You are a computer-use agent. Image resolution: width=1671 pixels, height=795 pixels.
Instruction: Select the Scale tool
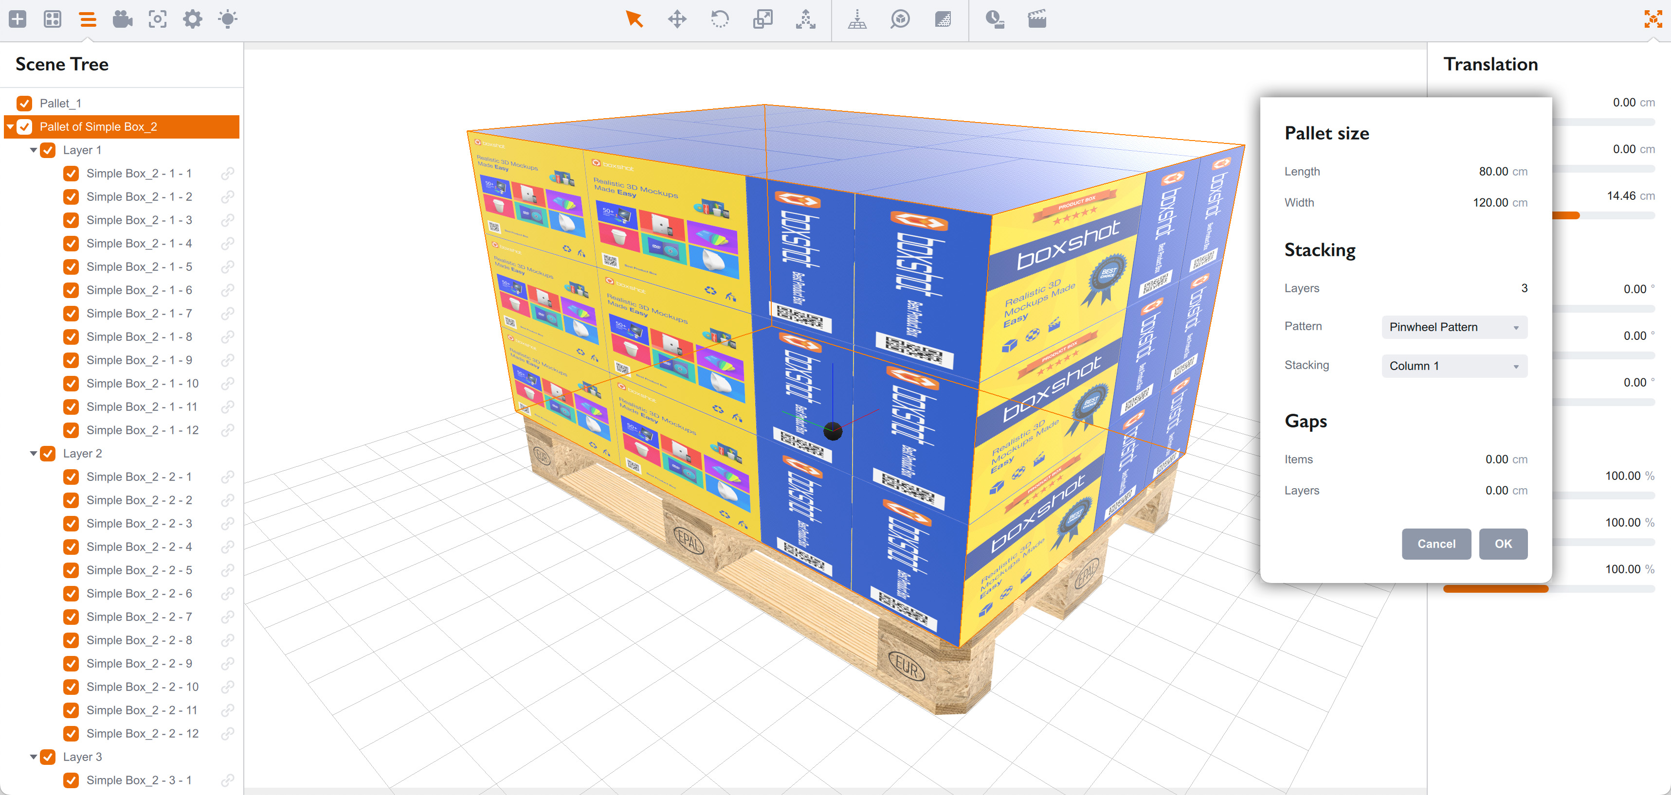tap(763, 19)
